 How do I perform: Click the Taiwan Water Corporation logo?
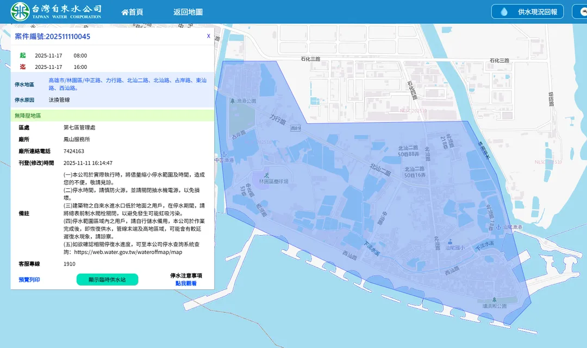56,11
